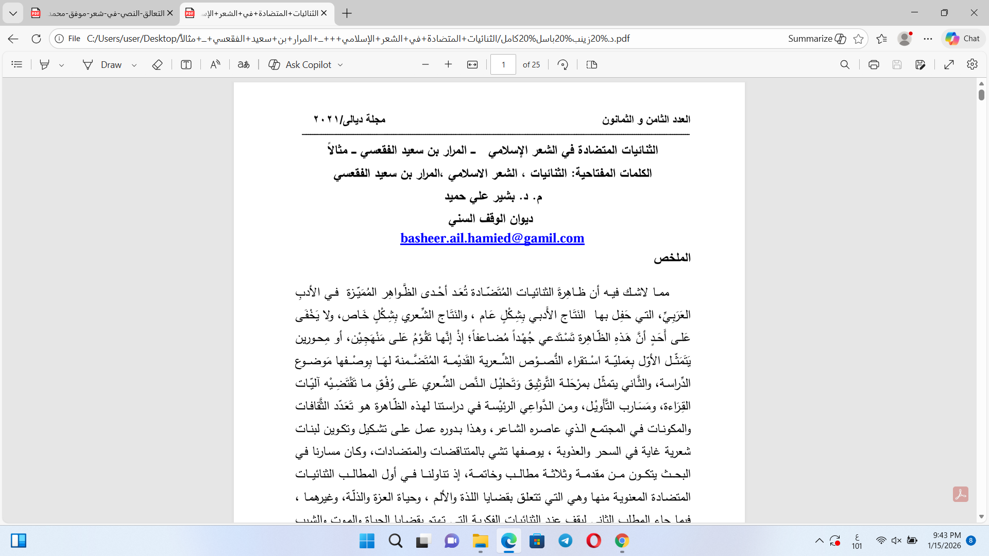Switch to page view layout
The width and height of the screenshot is (989, 556).
(x=592, y=64)
